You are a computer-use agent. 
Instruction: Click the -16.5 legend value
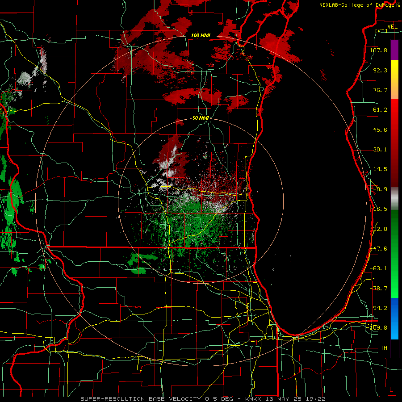tap(378, 209)
